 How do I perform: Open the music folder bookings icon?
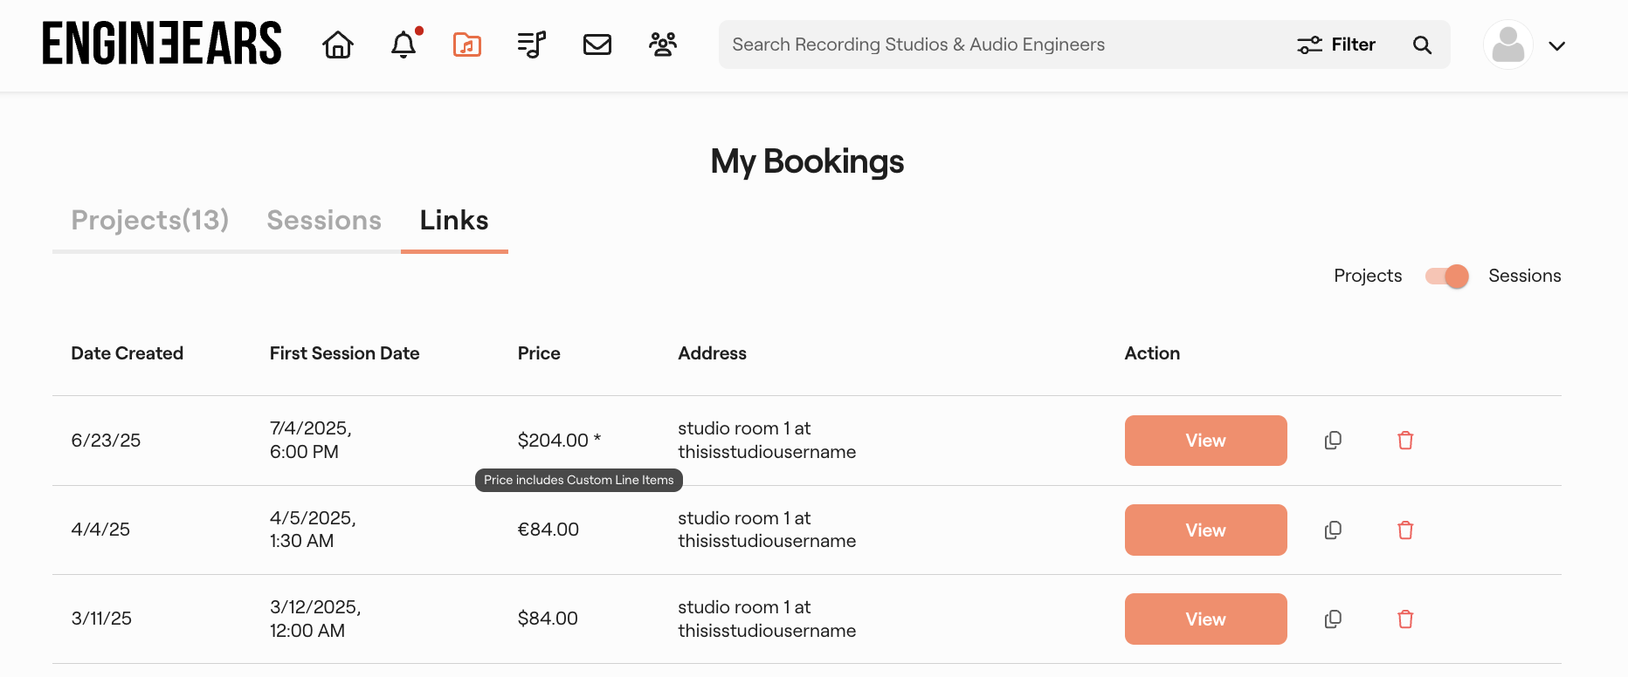coord(467,44)
